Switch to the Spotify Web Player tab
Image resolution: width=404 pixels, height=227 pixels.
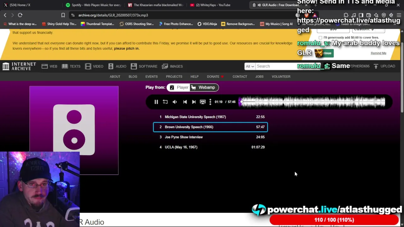pyautogui.click(x=94, y=5)
